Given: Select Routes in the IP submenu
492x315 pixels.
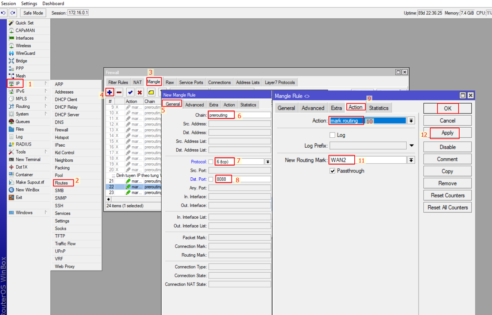Looking at the screenshot, I should point(61,183).
